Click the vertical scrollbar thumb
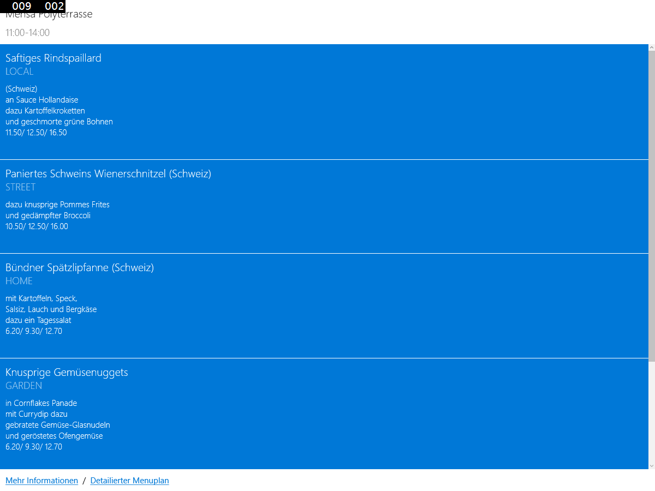Viewport: 655px width, 491px height. click(x=652, y=206)
